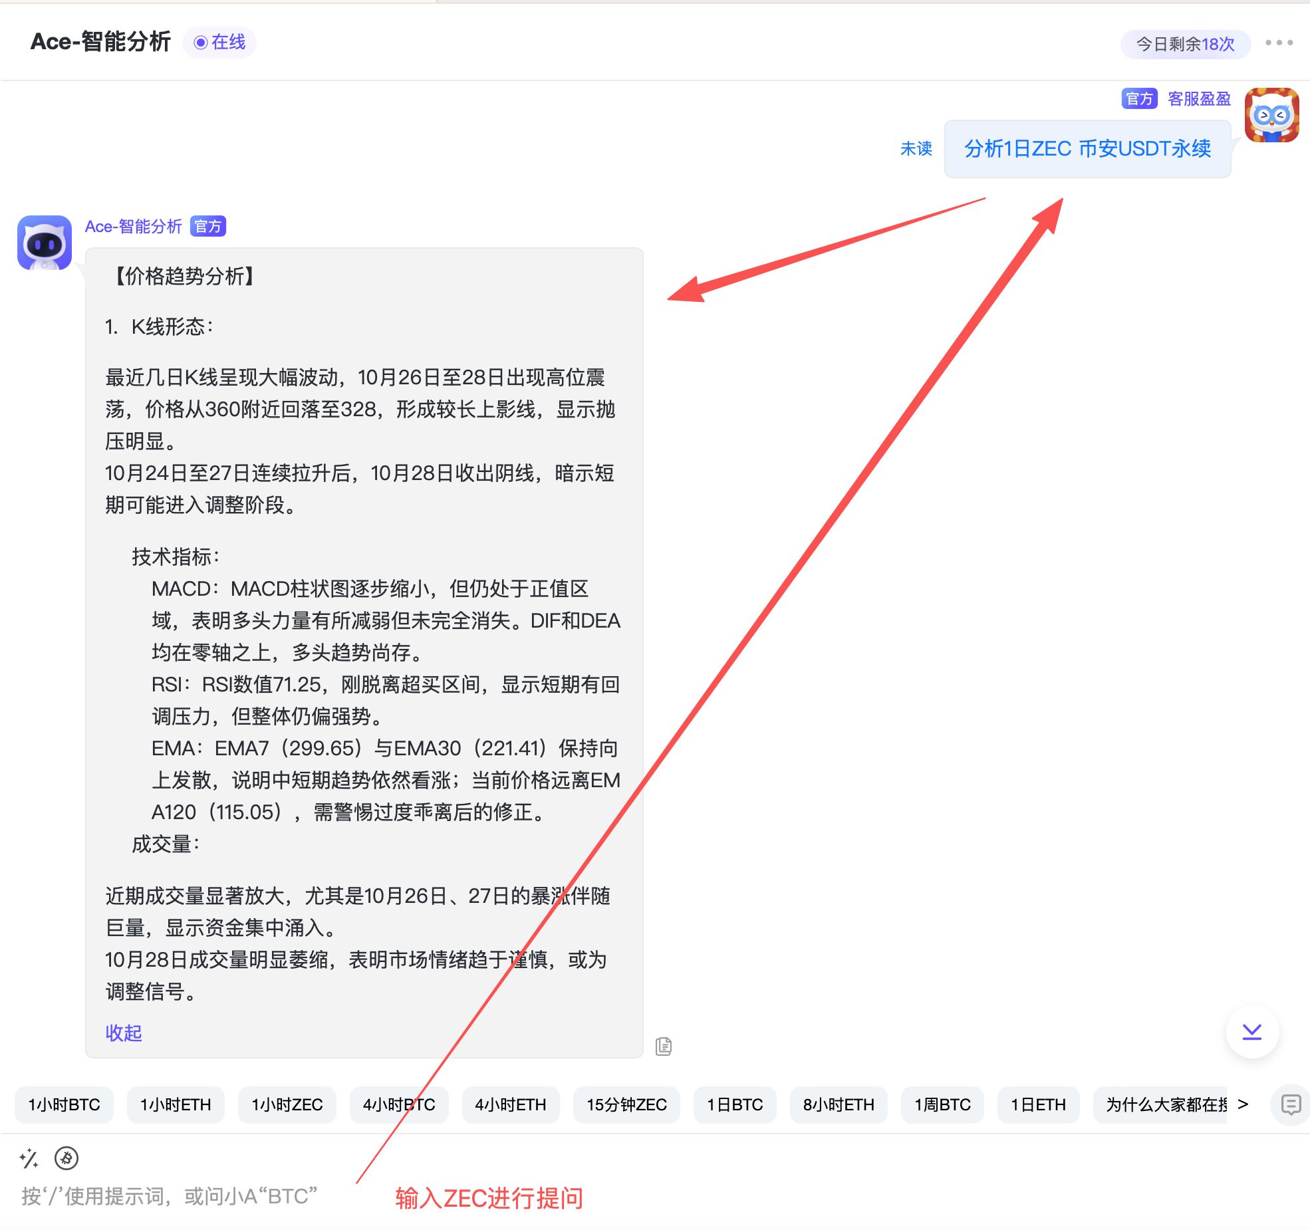Click the 客服盈盈 label near user avatar
Image resolution: width=1310 pixels, height=1230 pixels.
click(x=1198, y=99)
